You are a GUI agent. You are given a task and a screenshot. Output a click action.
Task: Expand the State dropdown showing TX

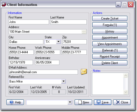coord(59,42)
